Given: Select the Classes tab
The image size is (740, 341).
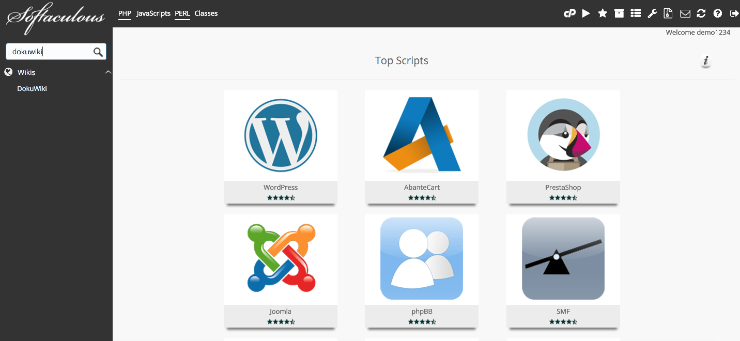Looking at the screenshot, I should 206,13.
